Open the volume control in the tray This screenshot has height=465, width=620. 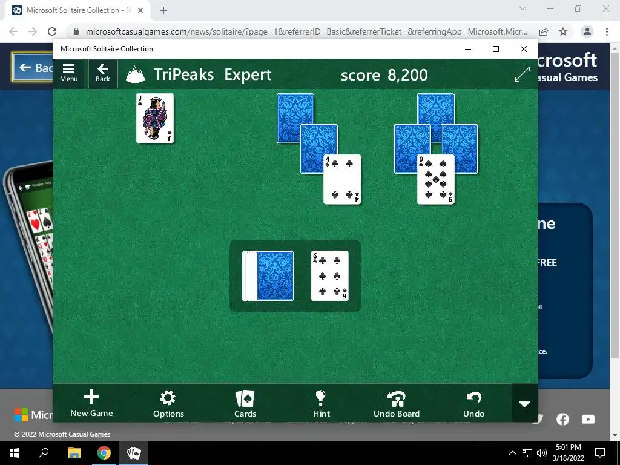pyautogui.click(x=542, y=453)
